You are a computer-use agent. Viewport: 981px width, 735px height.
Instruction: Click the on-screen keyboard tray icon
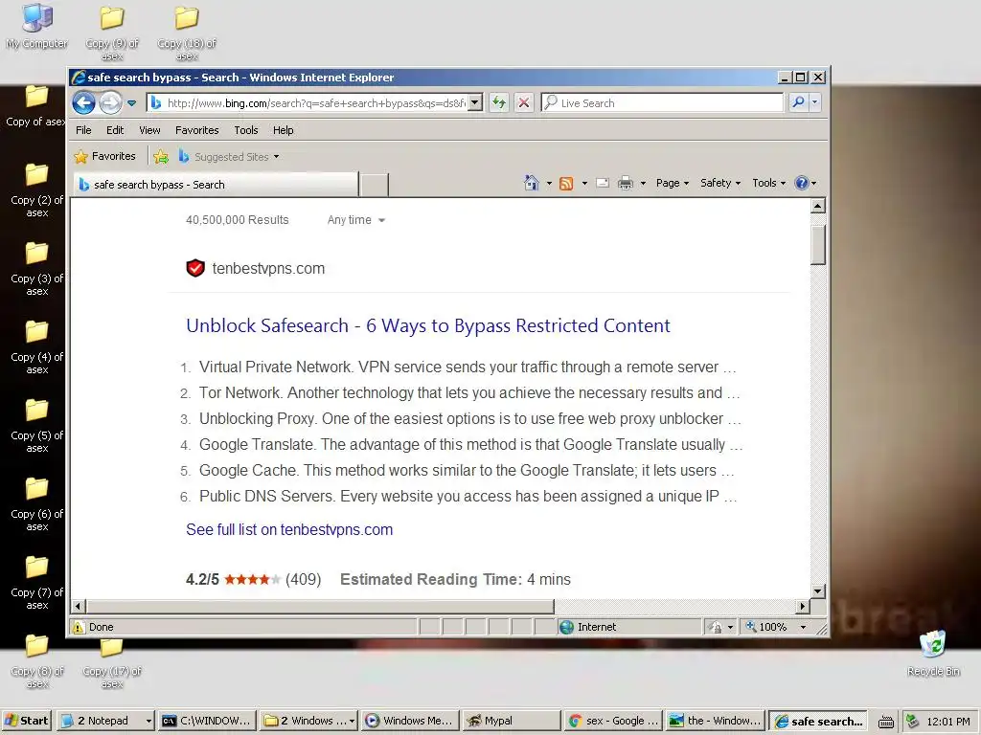pyautogui.click(x=885, y=722)
